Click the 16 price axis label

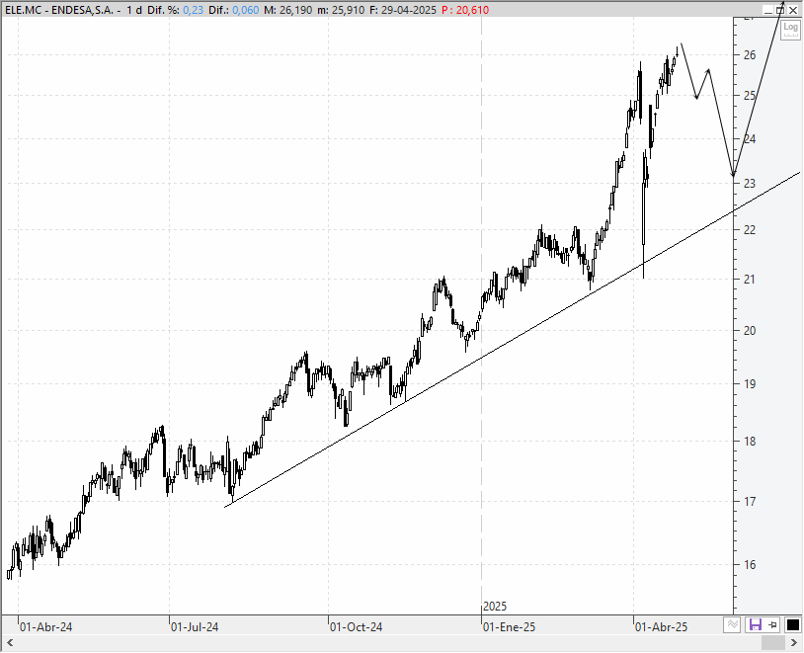point(750,564)
